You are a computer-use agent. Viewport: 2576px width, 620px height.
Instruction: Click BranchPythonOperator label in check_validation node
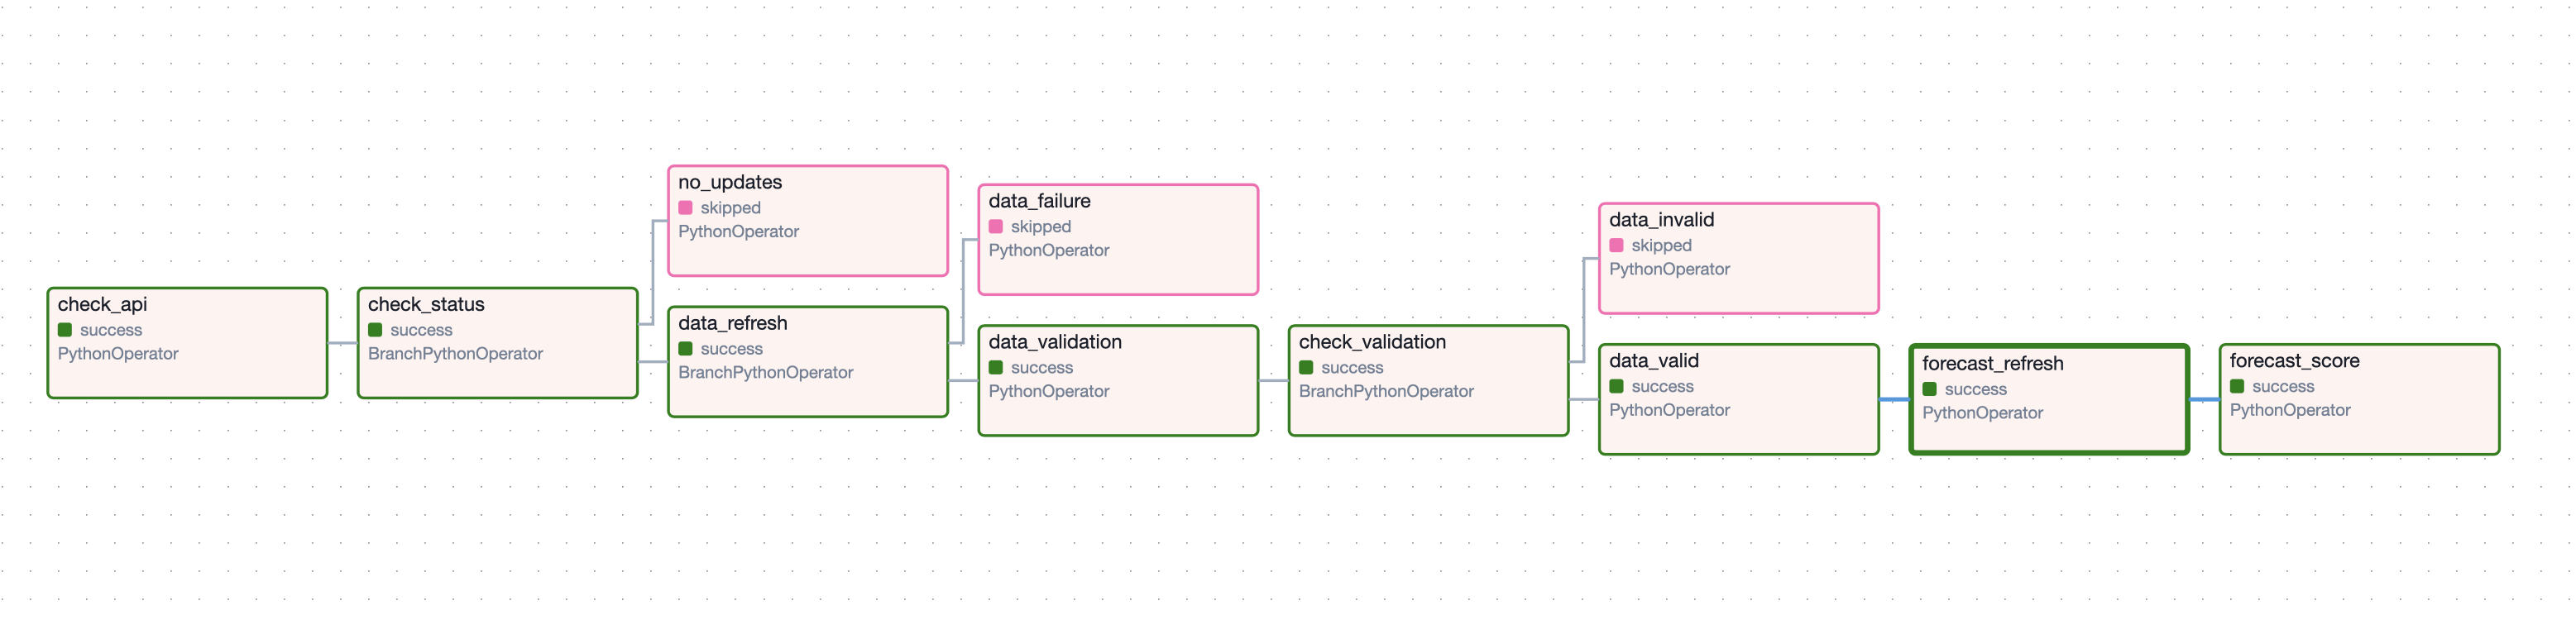click(1385, 391)
